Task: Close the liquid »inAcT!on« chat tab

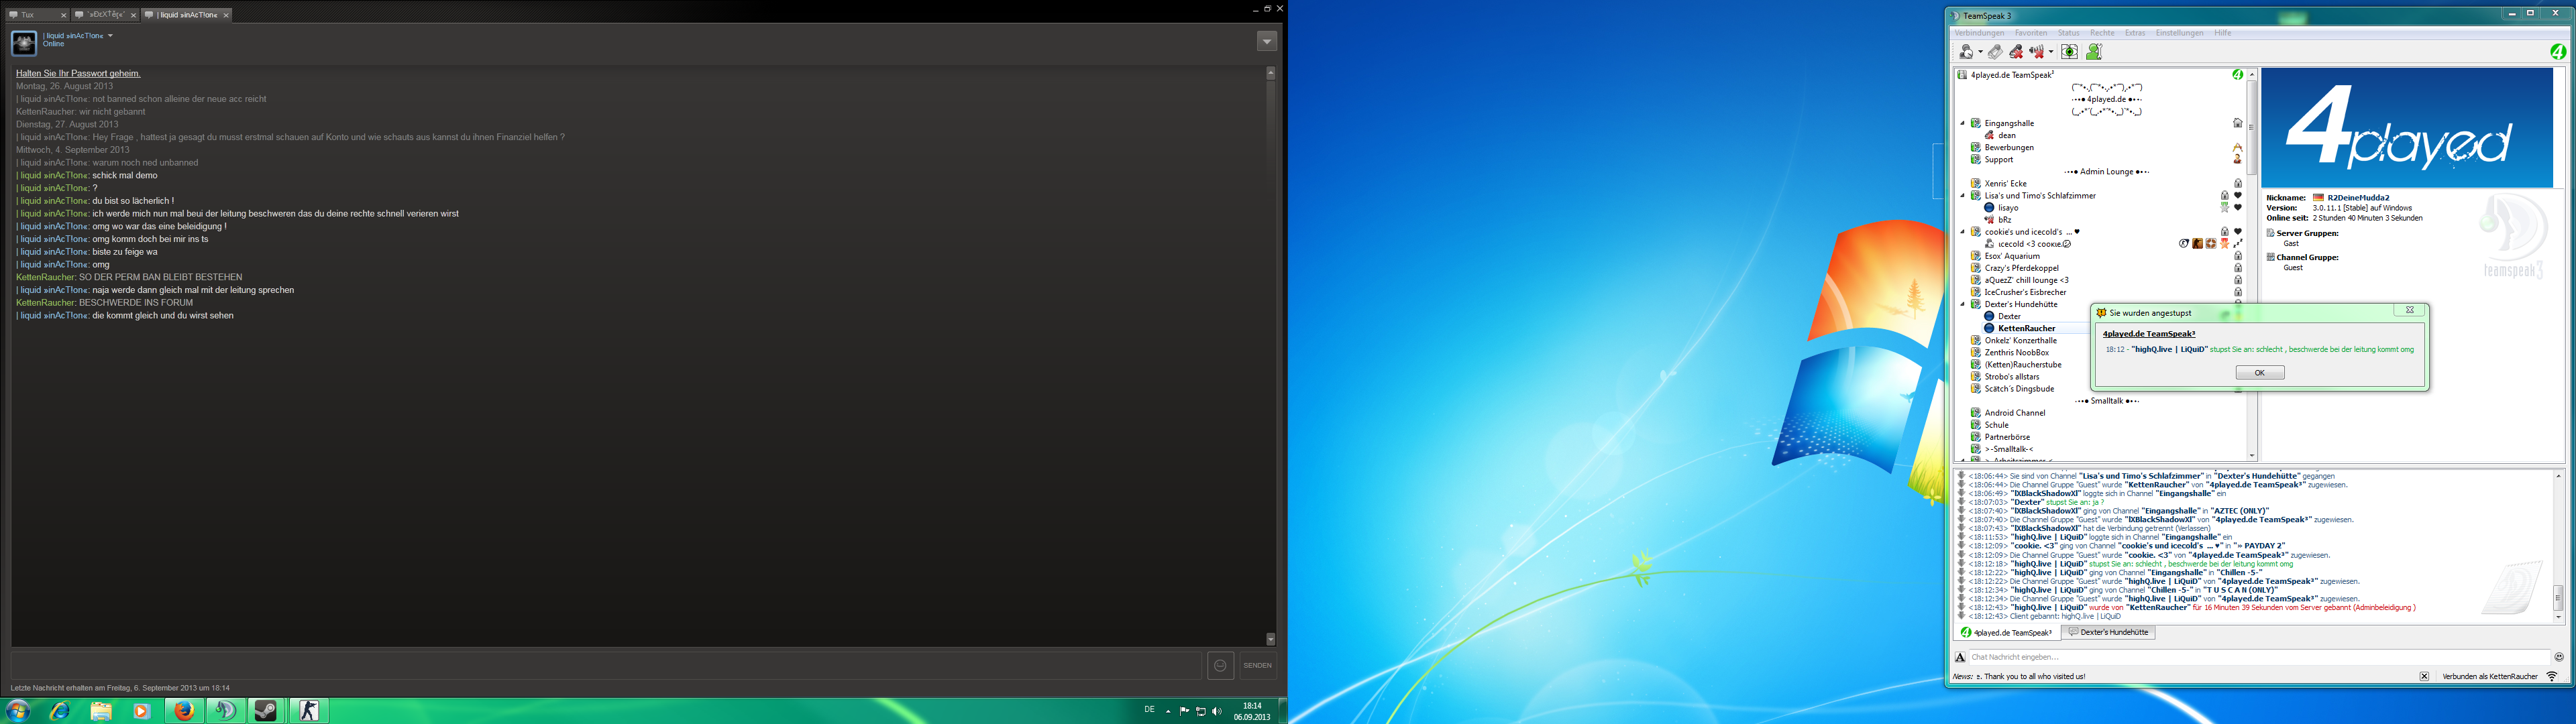Action: coord(226,15)
